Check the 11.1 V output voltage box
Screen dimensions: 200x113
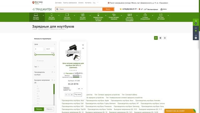35,101
